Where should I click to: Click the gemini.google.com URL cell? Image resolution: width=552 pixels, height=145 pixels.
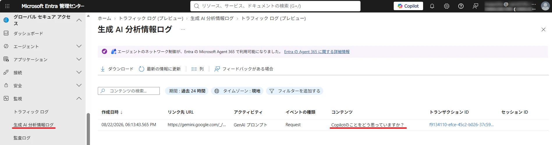click(x=197, y=125)
